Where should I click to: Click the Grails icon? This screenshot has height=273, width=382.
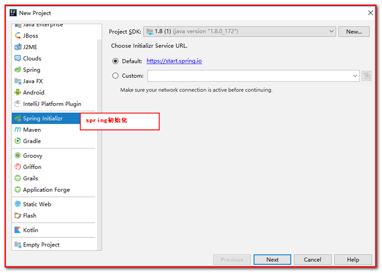pyautogui.click(x=18, y=178)
